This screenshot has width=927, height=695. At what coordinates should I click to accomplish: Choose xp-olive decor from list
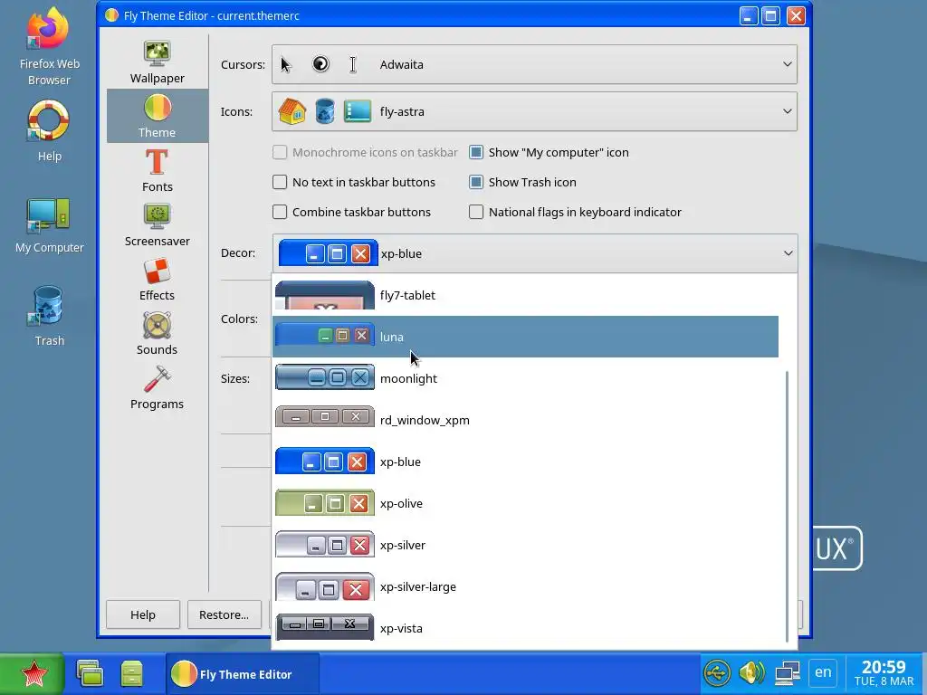(x=525, y=503)
